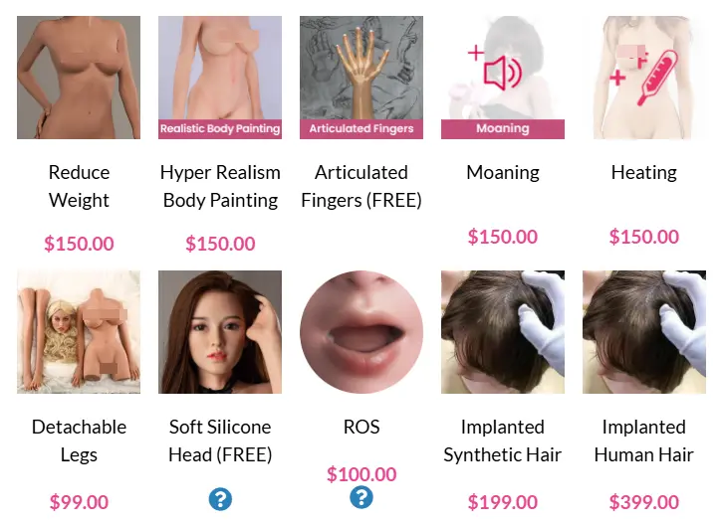Click the Heating option label
Image resolution: width=721 pixels, height=527 pixels.
(643, 173)
